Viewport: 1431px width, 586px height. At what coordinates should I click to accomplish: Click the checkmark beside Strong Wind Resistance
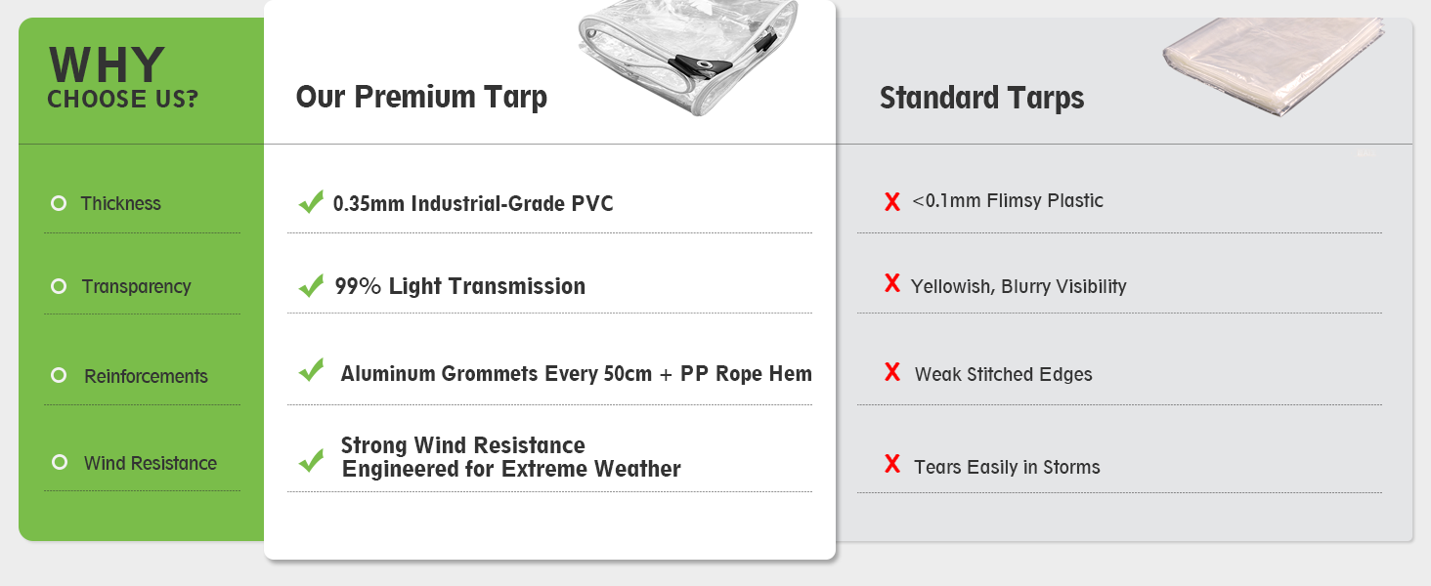click(311, 459)
